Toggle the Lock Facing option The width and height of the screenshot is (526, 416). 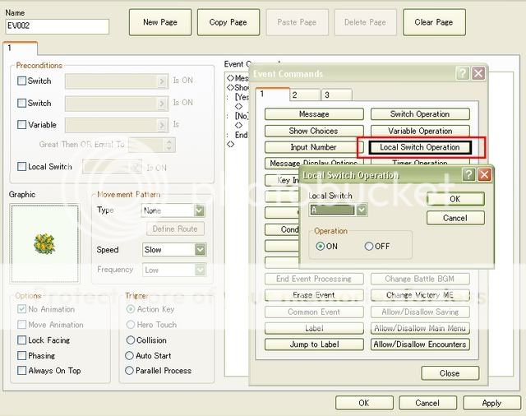pos(22,340)
